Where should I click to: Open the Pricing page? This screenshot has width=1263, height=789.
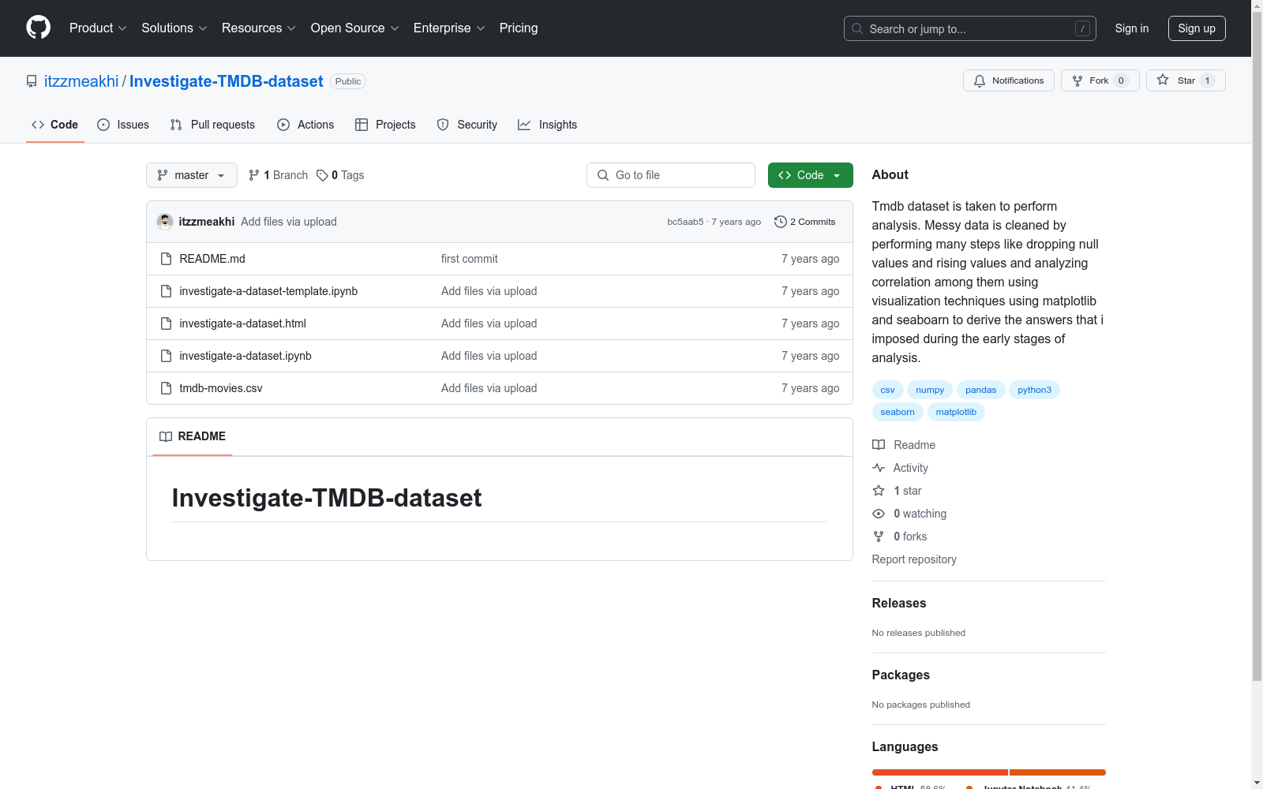click(519, 28)
